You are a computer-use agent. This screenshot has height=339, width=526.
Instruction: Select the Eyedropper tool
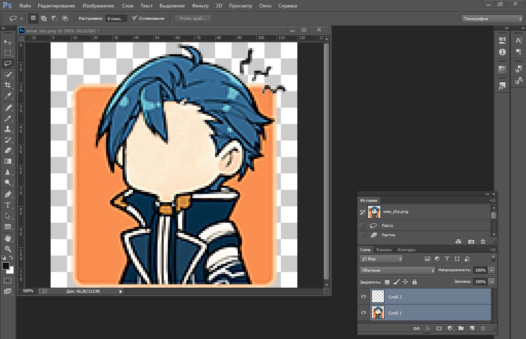(8, 96)
